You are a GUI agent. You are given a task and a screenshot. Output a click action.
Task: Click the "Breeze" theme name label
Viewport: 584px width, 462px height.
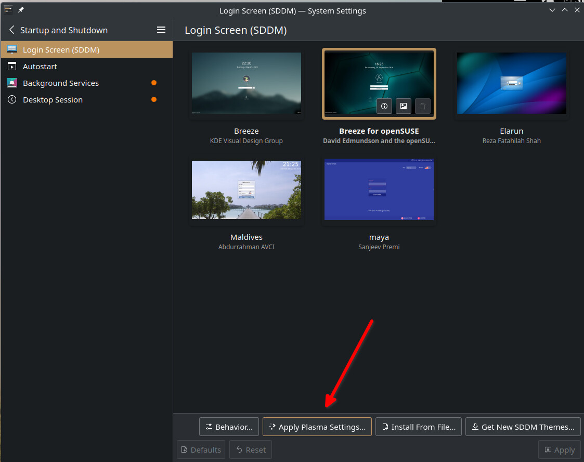(246, 131)
